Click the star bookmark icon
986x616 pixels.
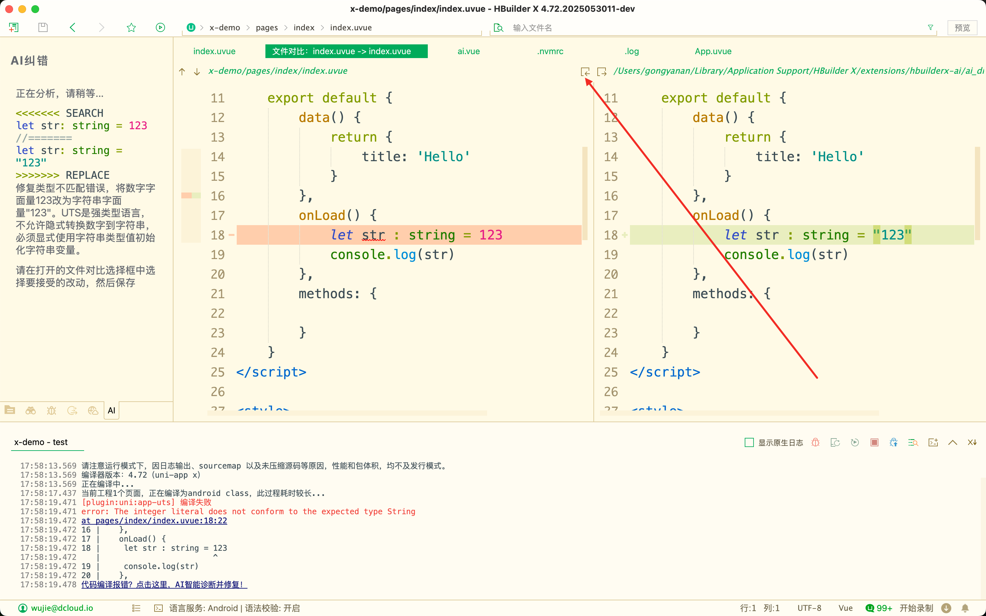(x=131, y=27)
